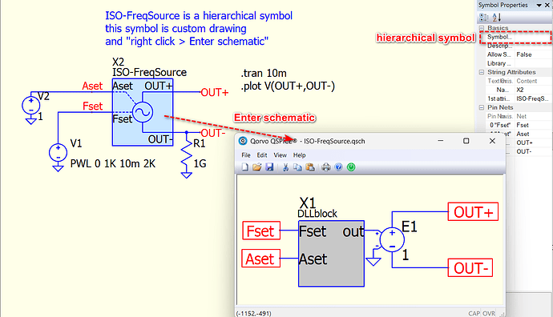Collapse the Basics section
Image resolution: width=553 pixels, height=317 pixels.
(x=482, y=28)
